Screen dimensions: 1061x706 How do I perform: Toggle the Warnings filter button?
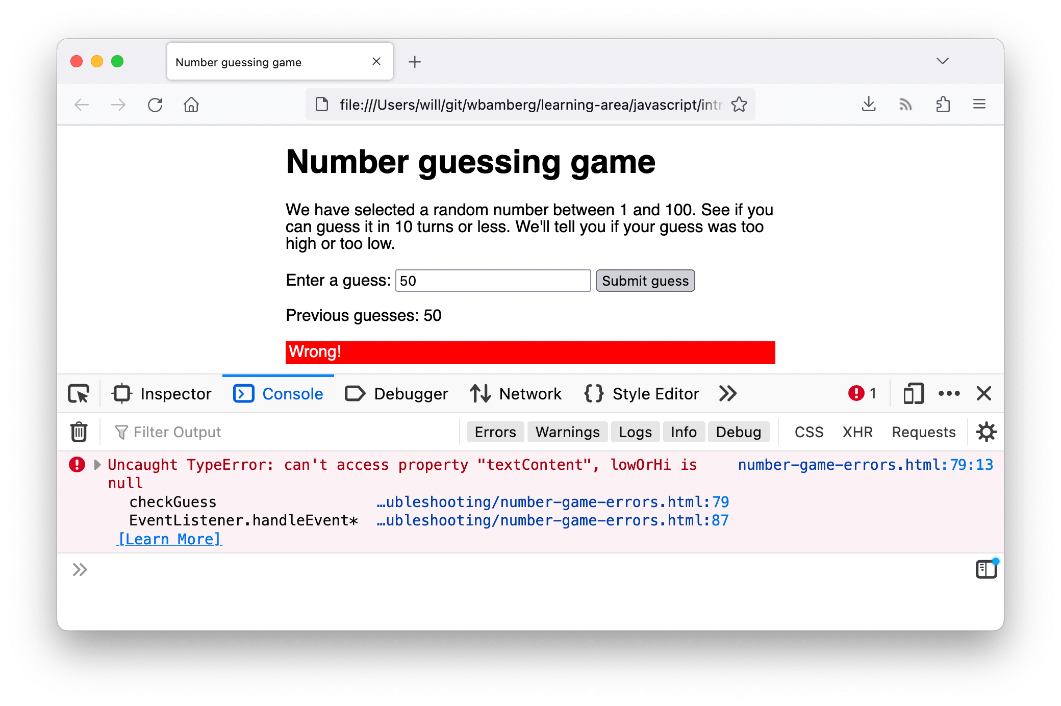point(567,431)
